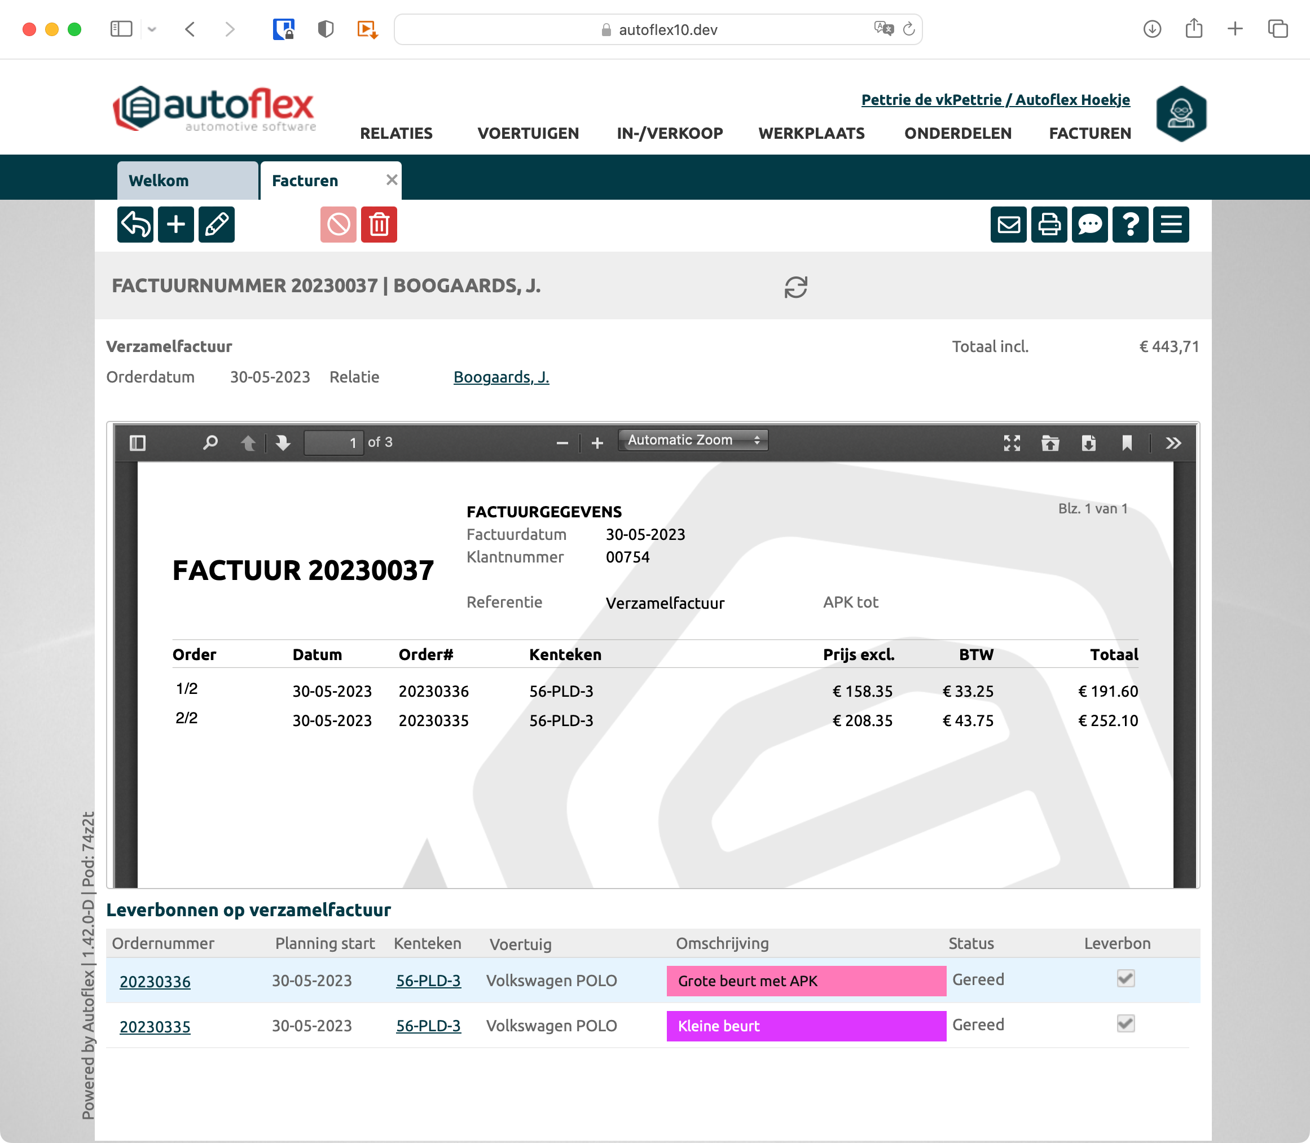Click the PDF page number field
Image resolution: width=1310 pixels, height=1143 pixels.
[333, 443]
